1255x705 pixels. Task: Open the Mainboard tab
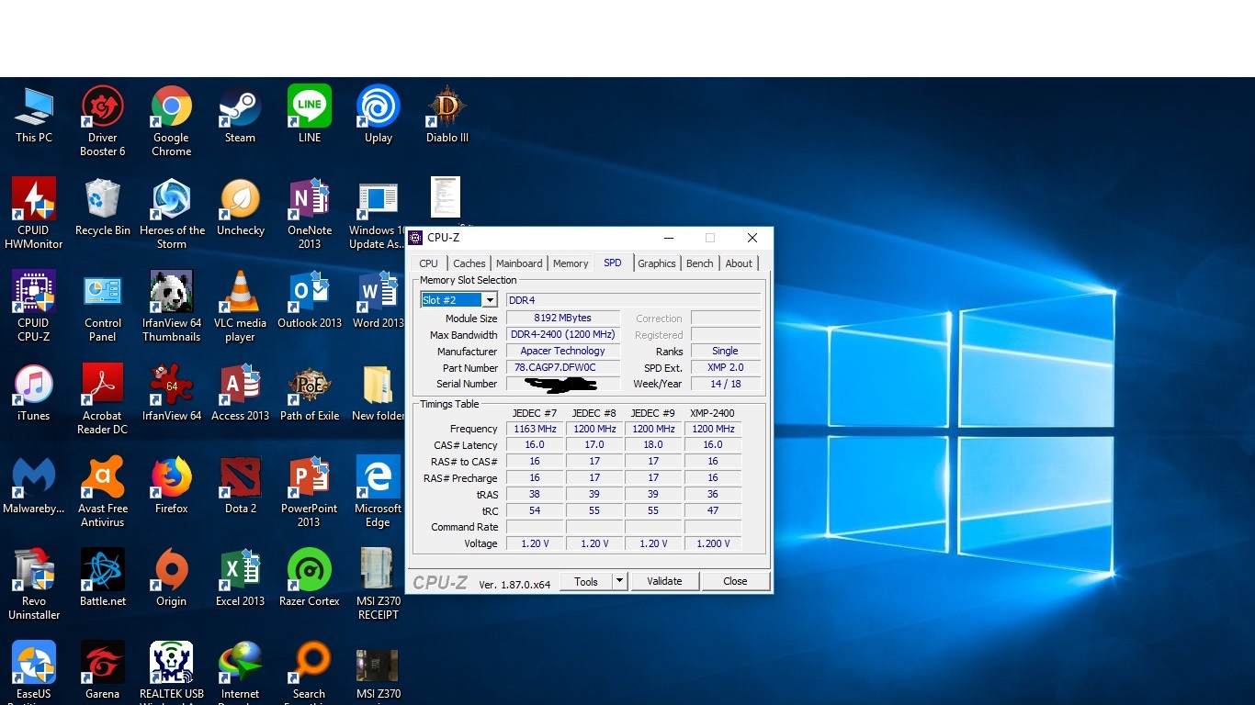point(519,263)
